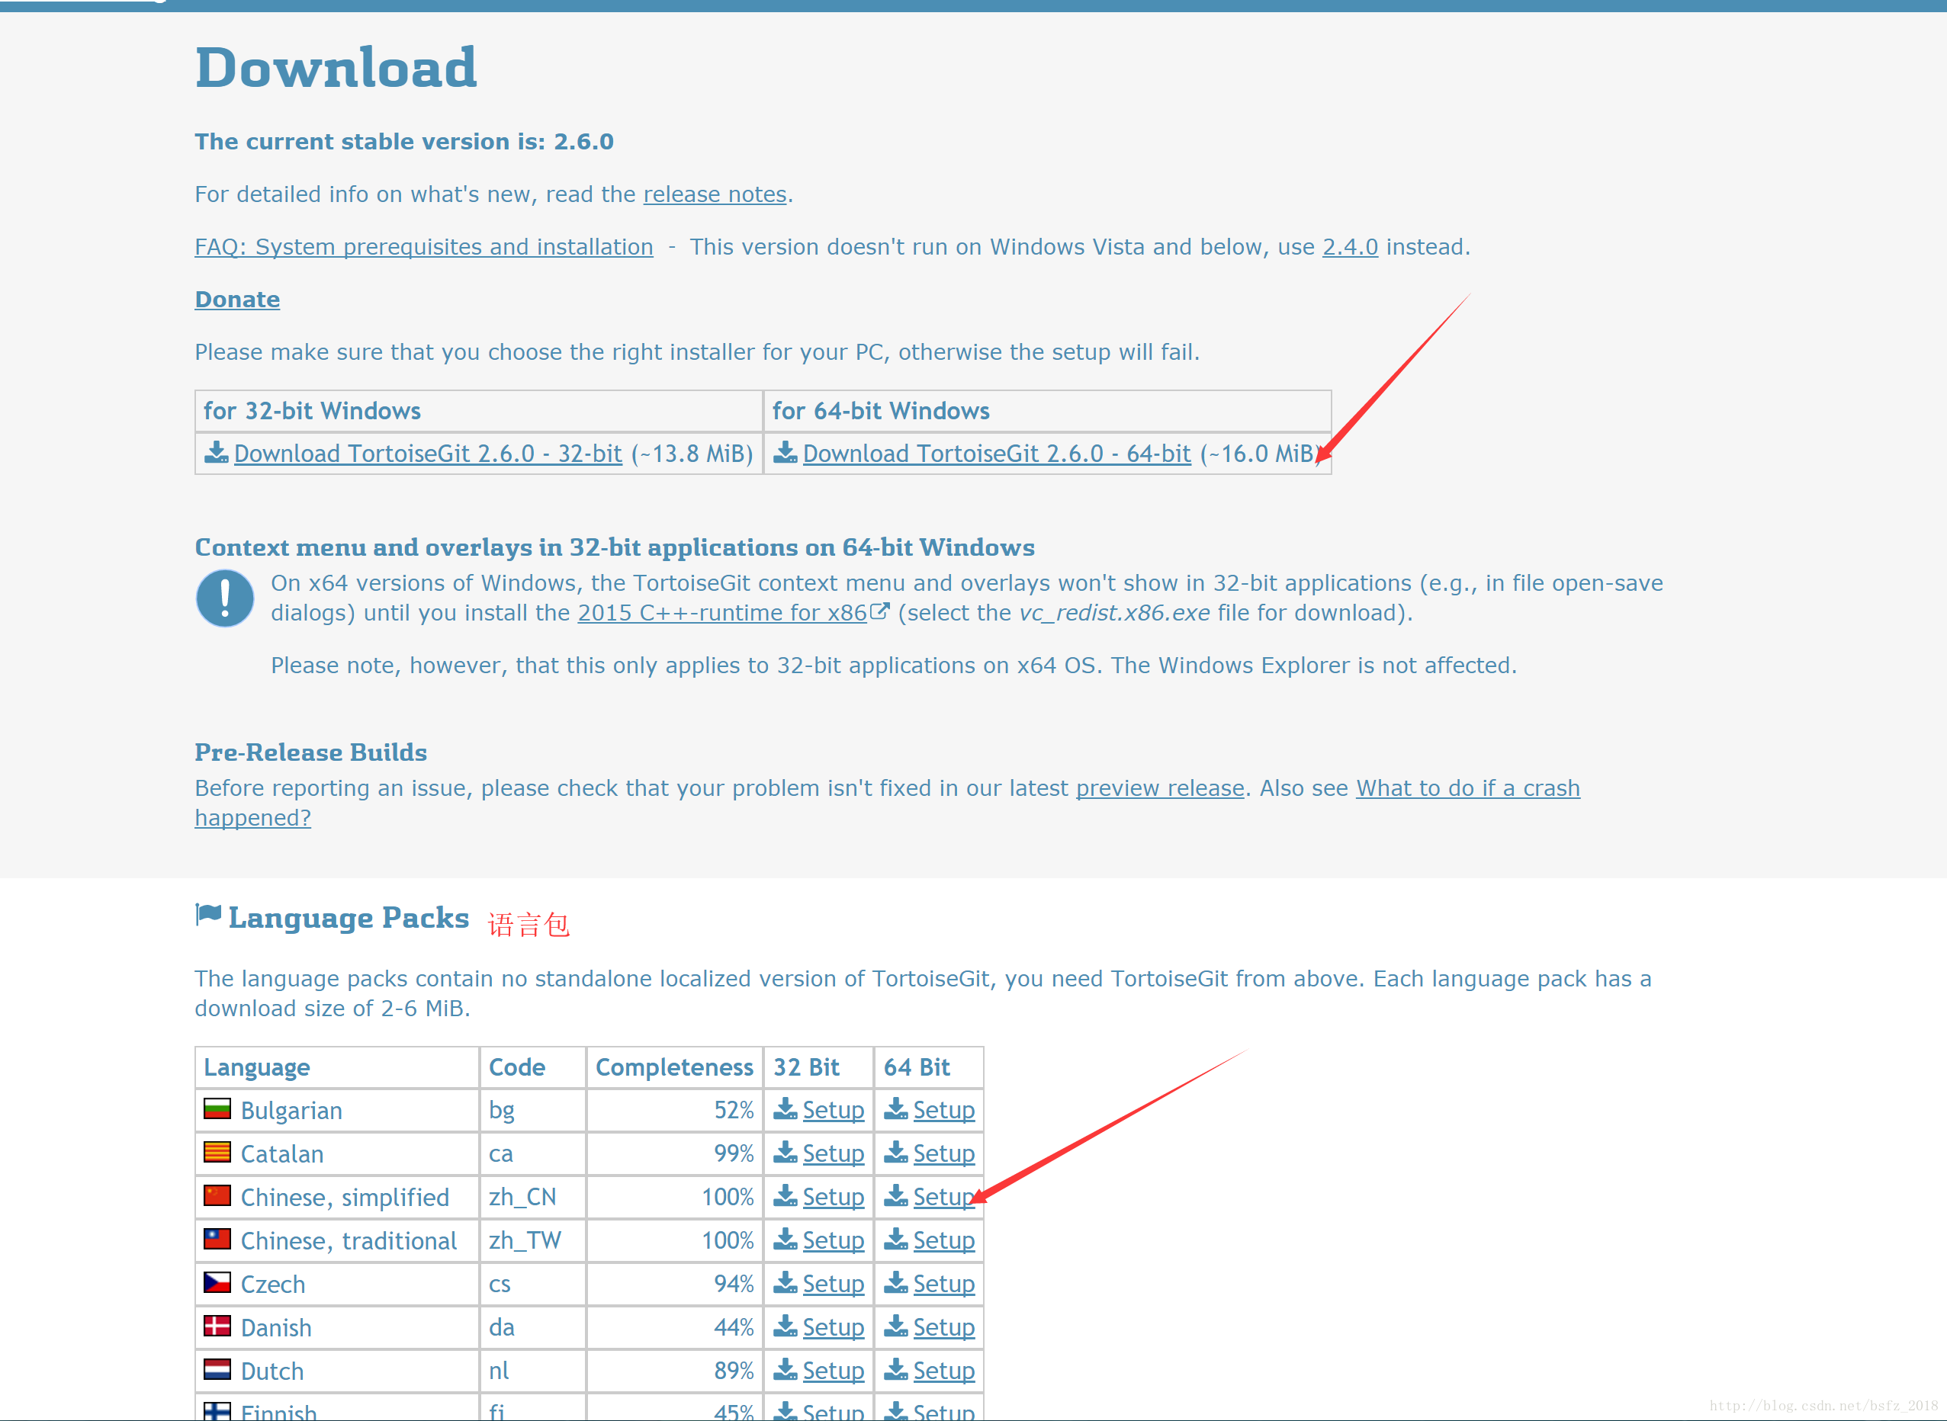Open What to do if a crash happened
The height and width of the screenshot is (1421, 1947).
(x=1468, y=788)
